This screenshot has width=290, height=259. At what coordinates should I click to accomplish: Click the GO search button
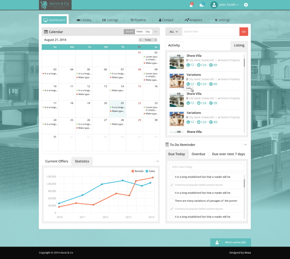(244, 31)
